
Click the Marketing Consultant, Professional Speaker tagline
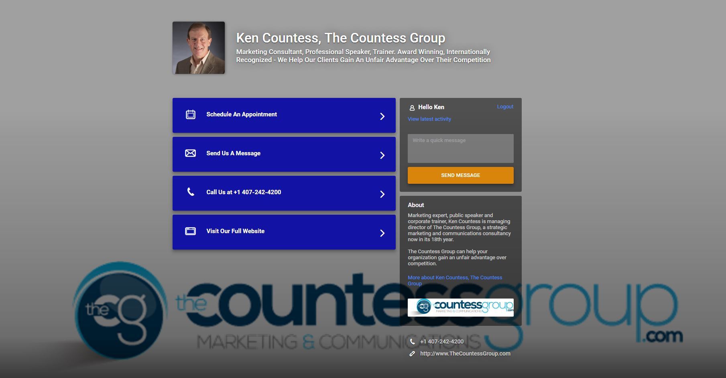point(363,56)
